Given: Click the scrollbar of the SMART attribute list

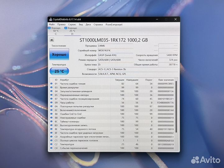Looking at the screenshot, I should pos(176,107).
